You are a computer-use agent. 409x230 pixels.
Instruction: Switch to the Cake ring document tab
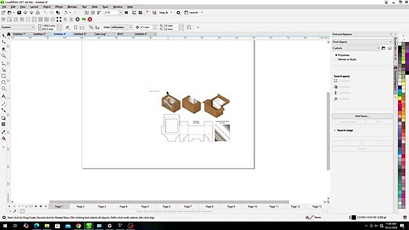100,34
